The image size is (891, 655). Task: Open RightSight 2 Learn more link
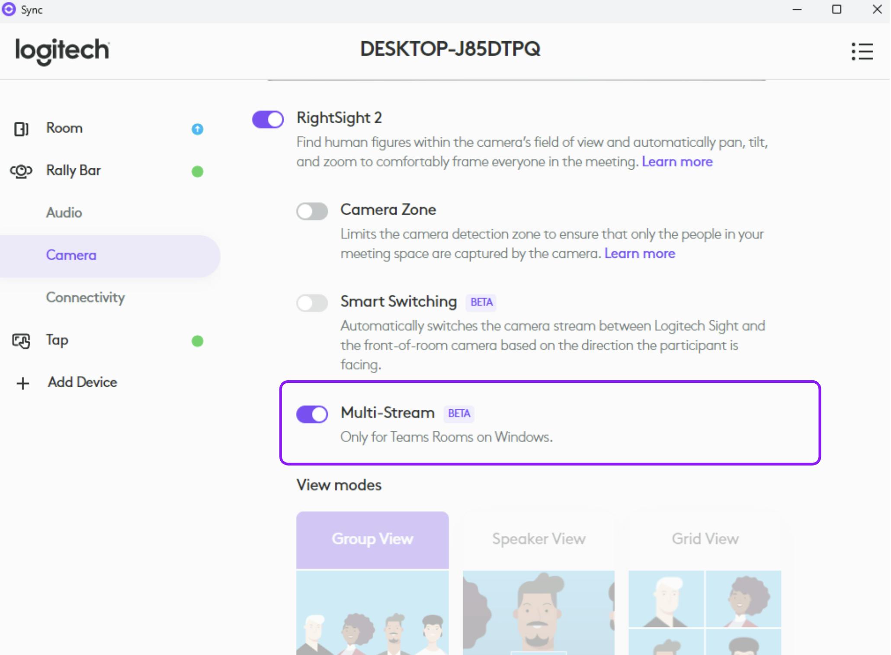(677, 161)
